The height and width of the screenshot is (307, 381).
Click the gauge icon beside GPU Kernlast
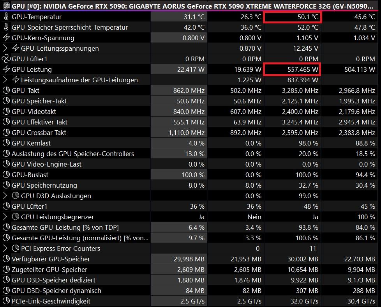(x=6, y=143)
